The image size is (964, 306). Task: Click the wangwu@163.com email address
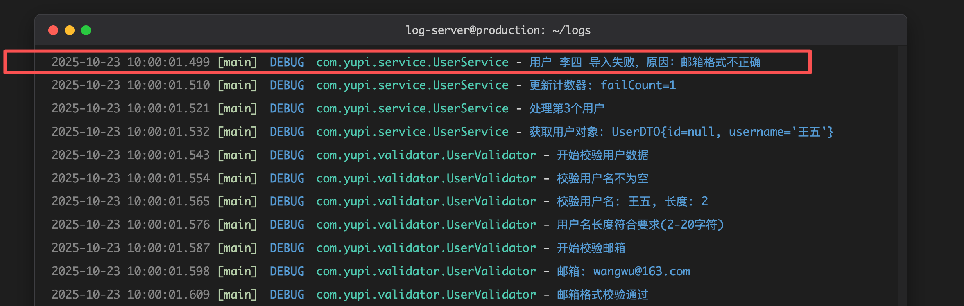click(x=641, y=271)
